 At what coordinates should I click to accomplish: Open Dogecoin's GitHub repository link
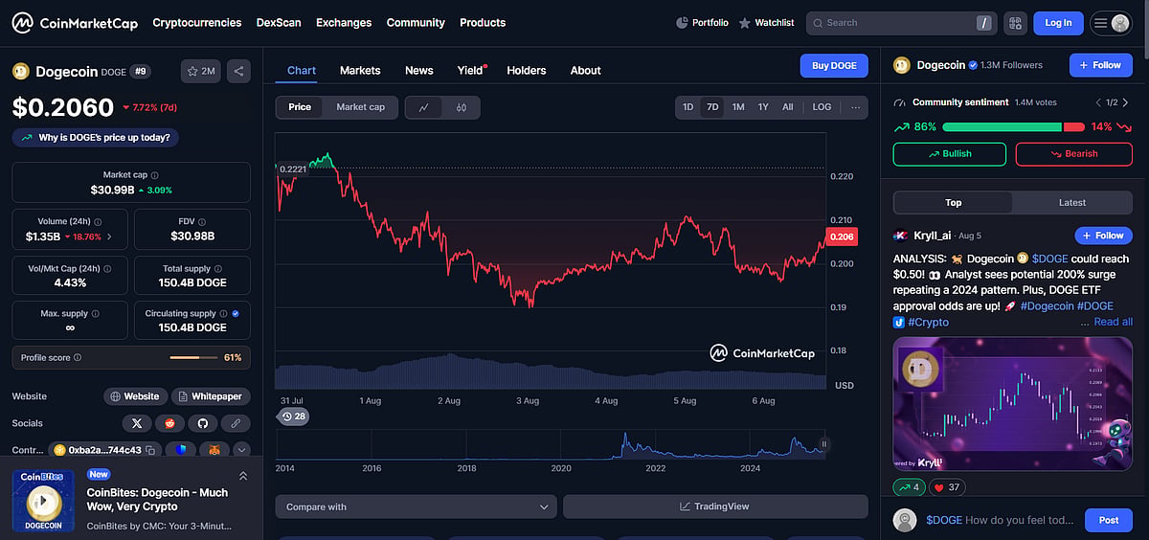point(202,423)
